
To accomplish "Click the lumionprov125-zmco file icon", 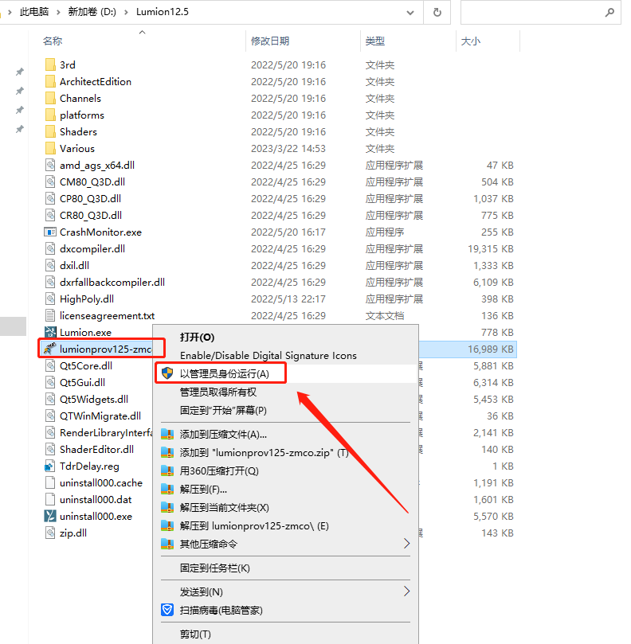I will (50, 349).
